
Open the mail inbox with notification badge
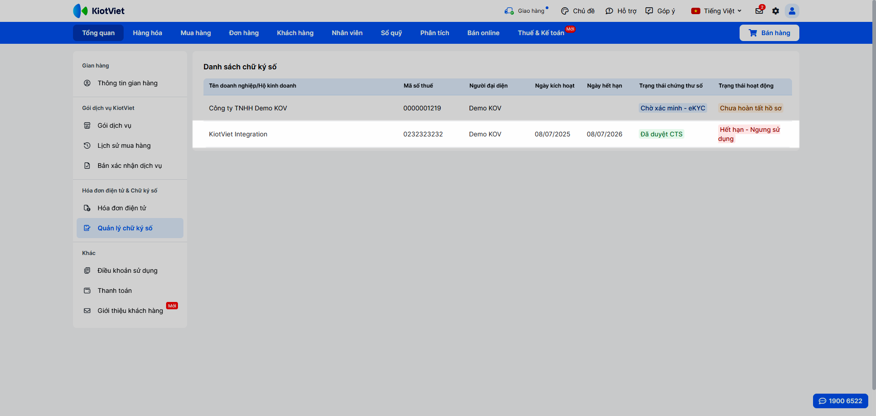760,10
